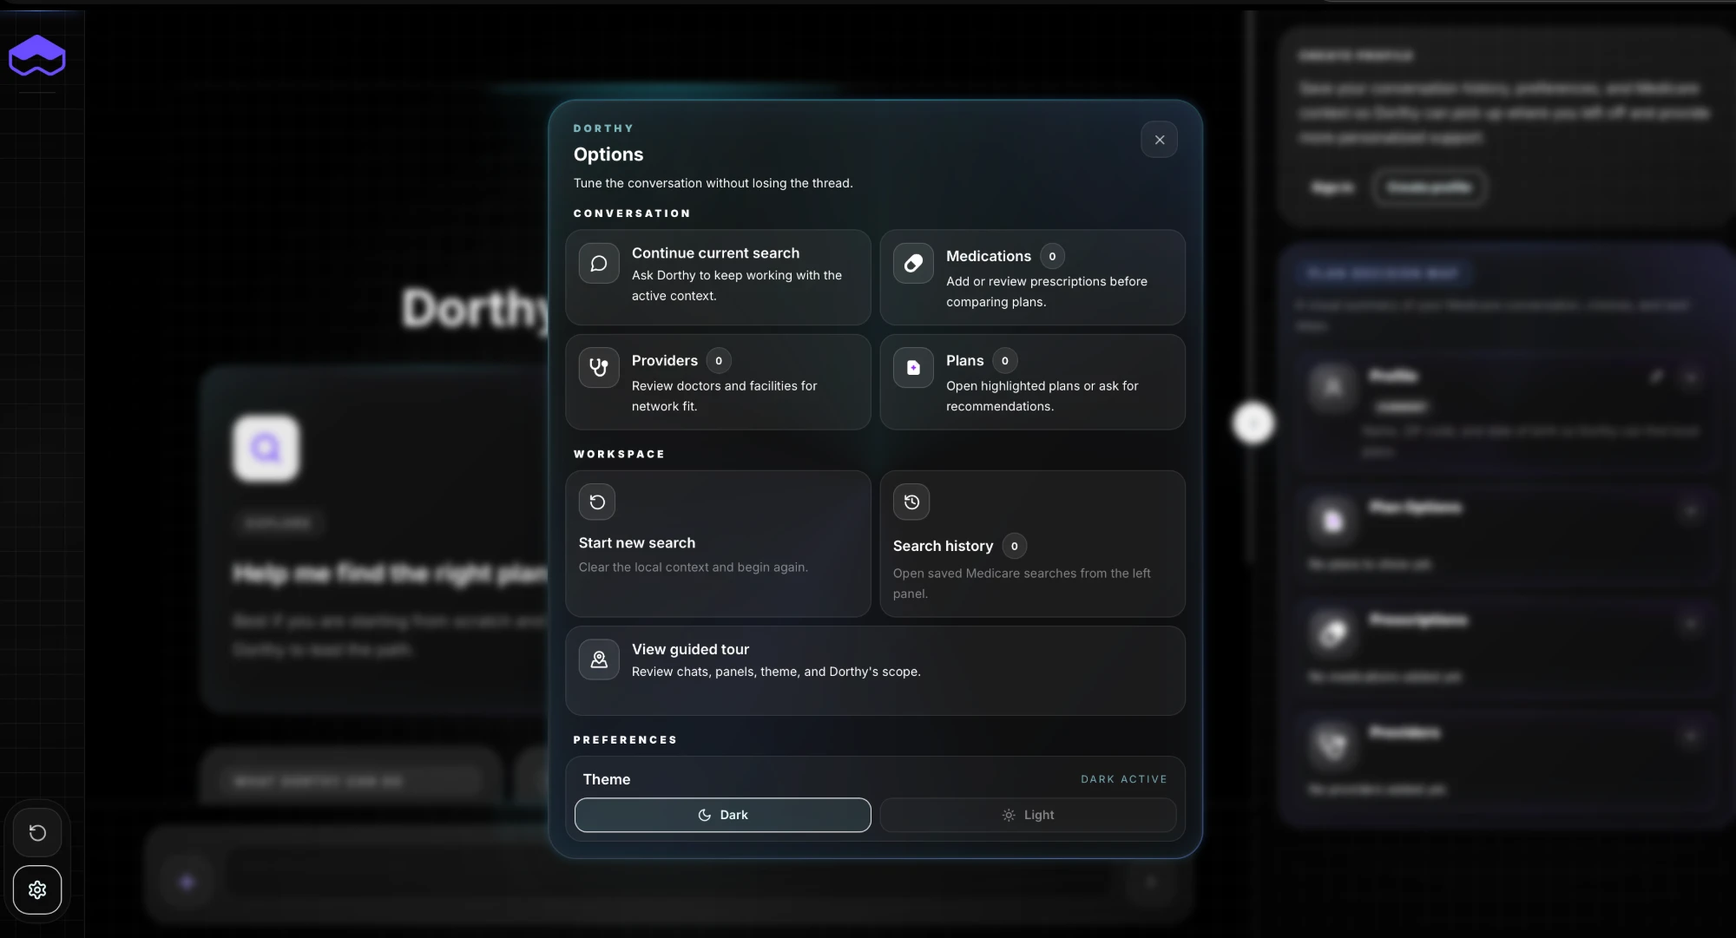Switch theme to Light
This screenshot has height=938, width=1736.
coord(1028,815)
